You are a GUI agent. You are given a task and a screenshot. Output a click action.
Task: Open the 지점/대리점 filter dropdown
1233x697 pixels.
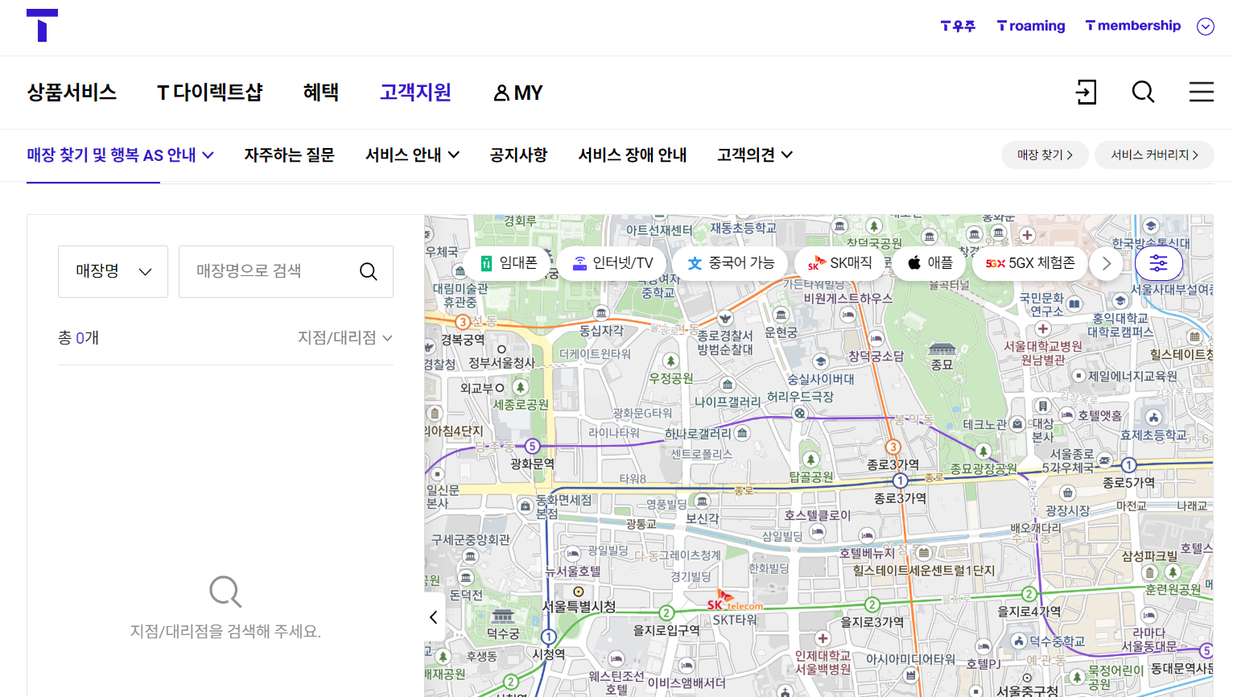point(346,338)
